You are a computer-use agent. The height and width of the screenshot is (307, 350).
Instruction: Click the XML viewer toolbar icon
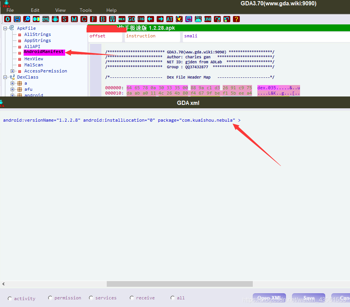tap(46, 19)
